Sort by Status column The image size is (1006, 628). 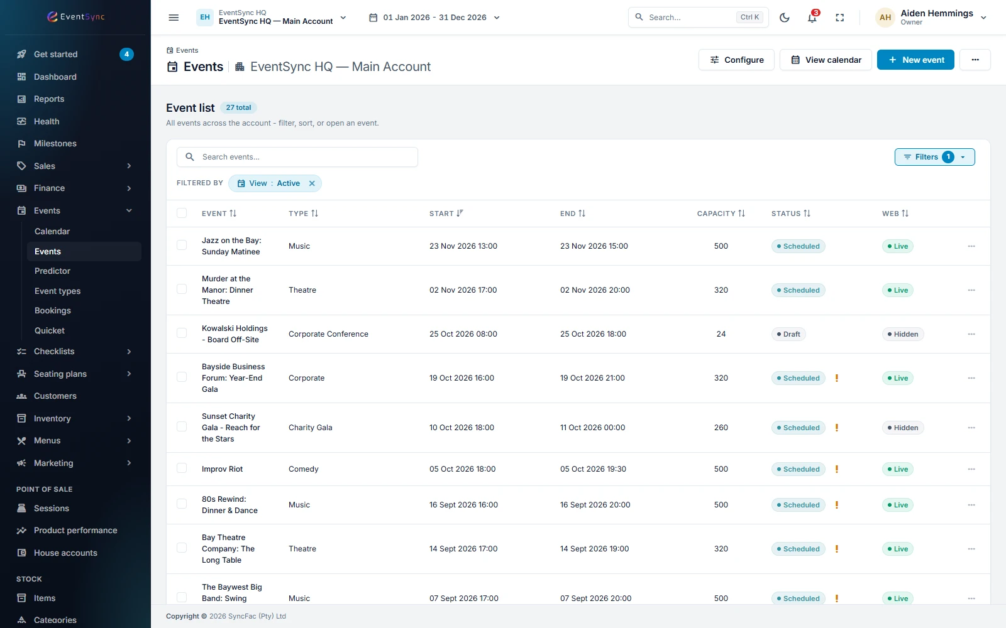point(791,214)
